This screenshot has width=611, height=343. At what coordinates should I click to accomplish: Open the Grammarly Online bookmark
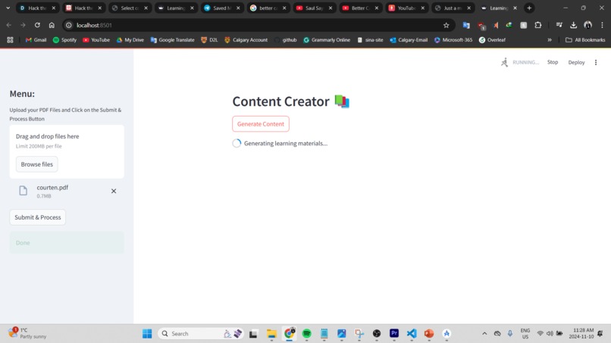coord(327,39)
